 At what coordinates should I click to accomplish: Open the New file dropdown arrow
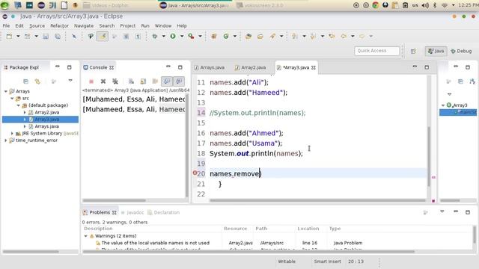(18, 37)
